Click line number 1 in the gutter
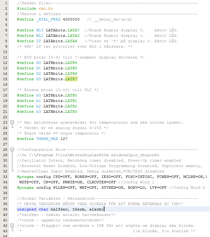Image resolution: width=210 pixels, height=237 pixels. (6, 3)
